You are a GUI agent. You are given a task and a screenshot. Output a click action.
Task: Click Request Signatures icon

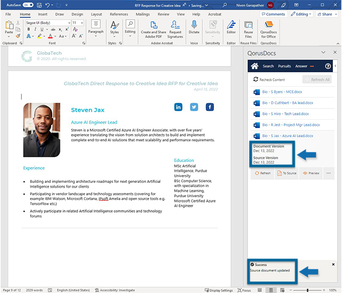click(x=175, y=29)
